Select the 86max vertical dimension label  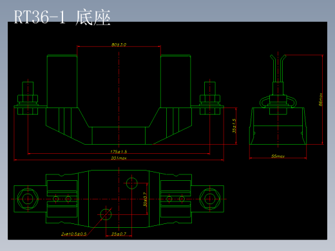coord(321,99)
